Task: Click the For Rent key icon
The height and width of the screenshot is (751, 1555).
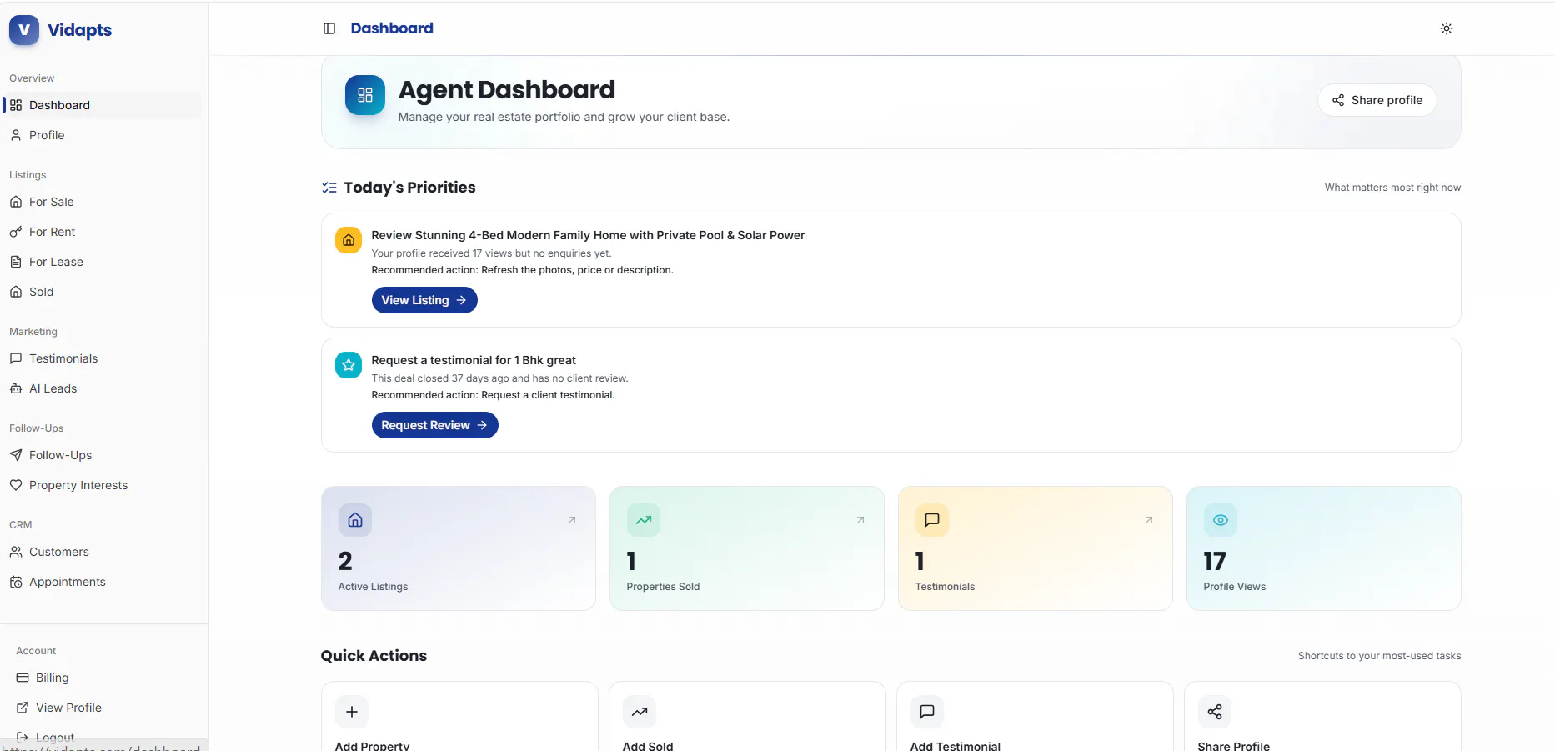Action: tap(16, 232)
